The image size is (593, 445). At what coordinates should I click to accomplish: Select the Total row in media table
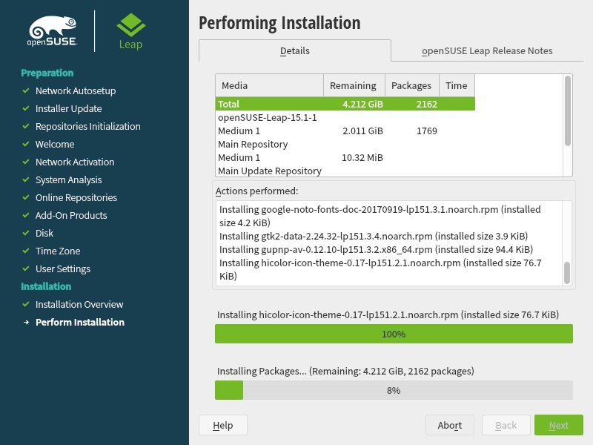click(345, 104)
